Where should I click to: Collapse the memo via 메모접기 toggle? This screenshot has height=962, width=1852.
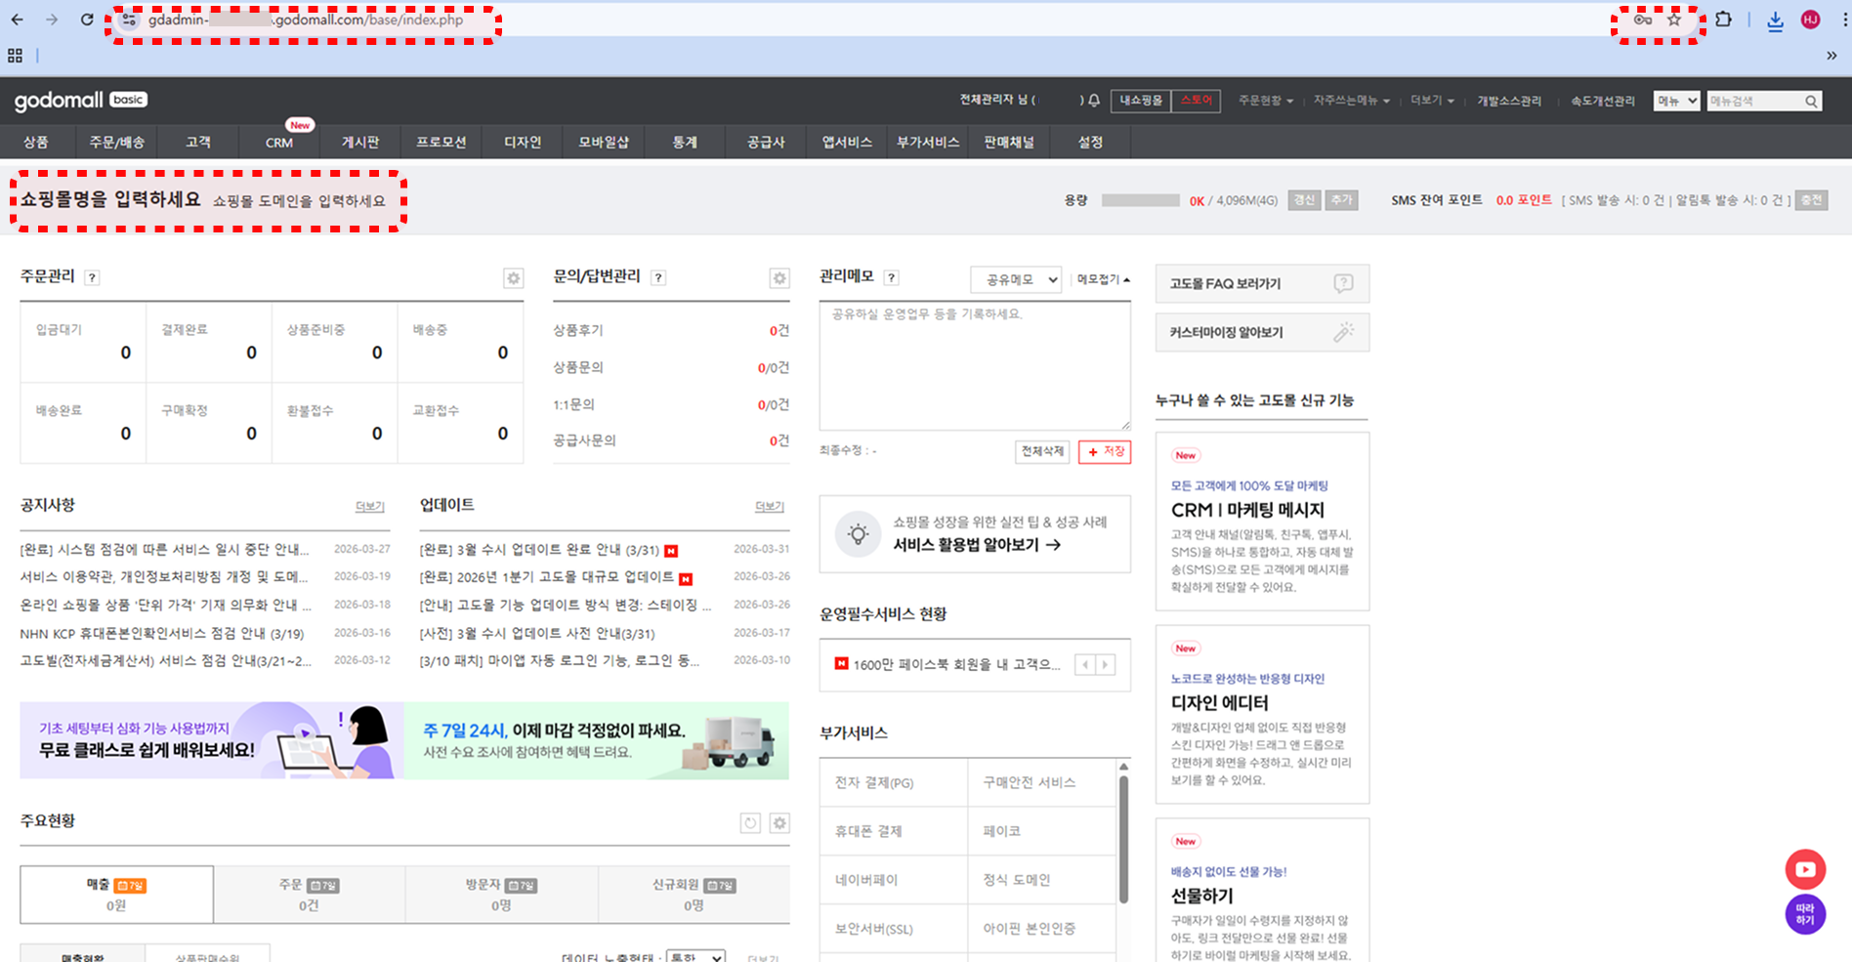coord(1101,276)
